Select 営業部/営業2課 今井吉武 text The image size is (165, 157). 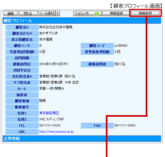(59, 83)
